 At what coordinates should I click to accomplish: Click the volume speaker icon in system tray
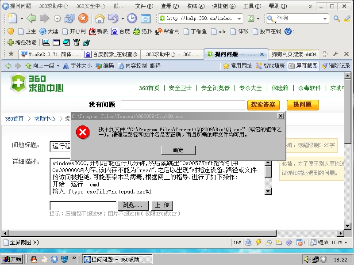pyautogui.click(x=307, y=259)
